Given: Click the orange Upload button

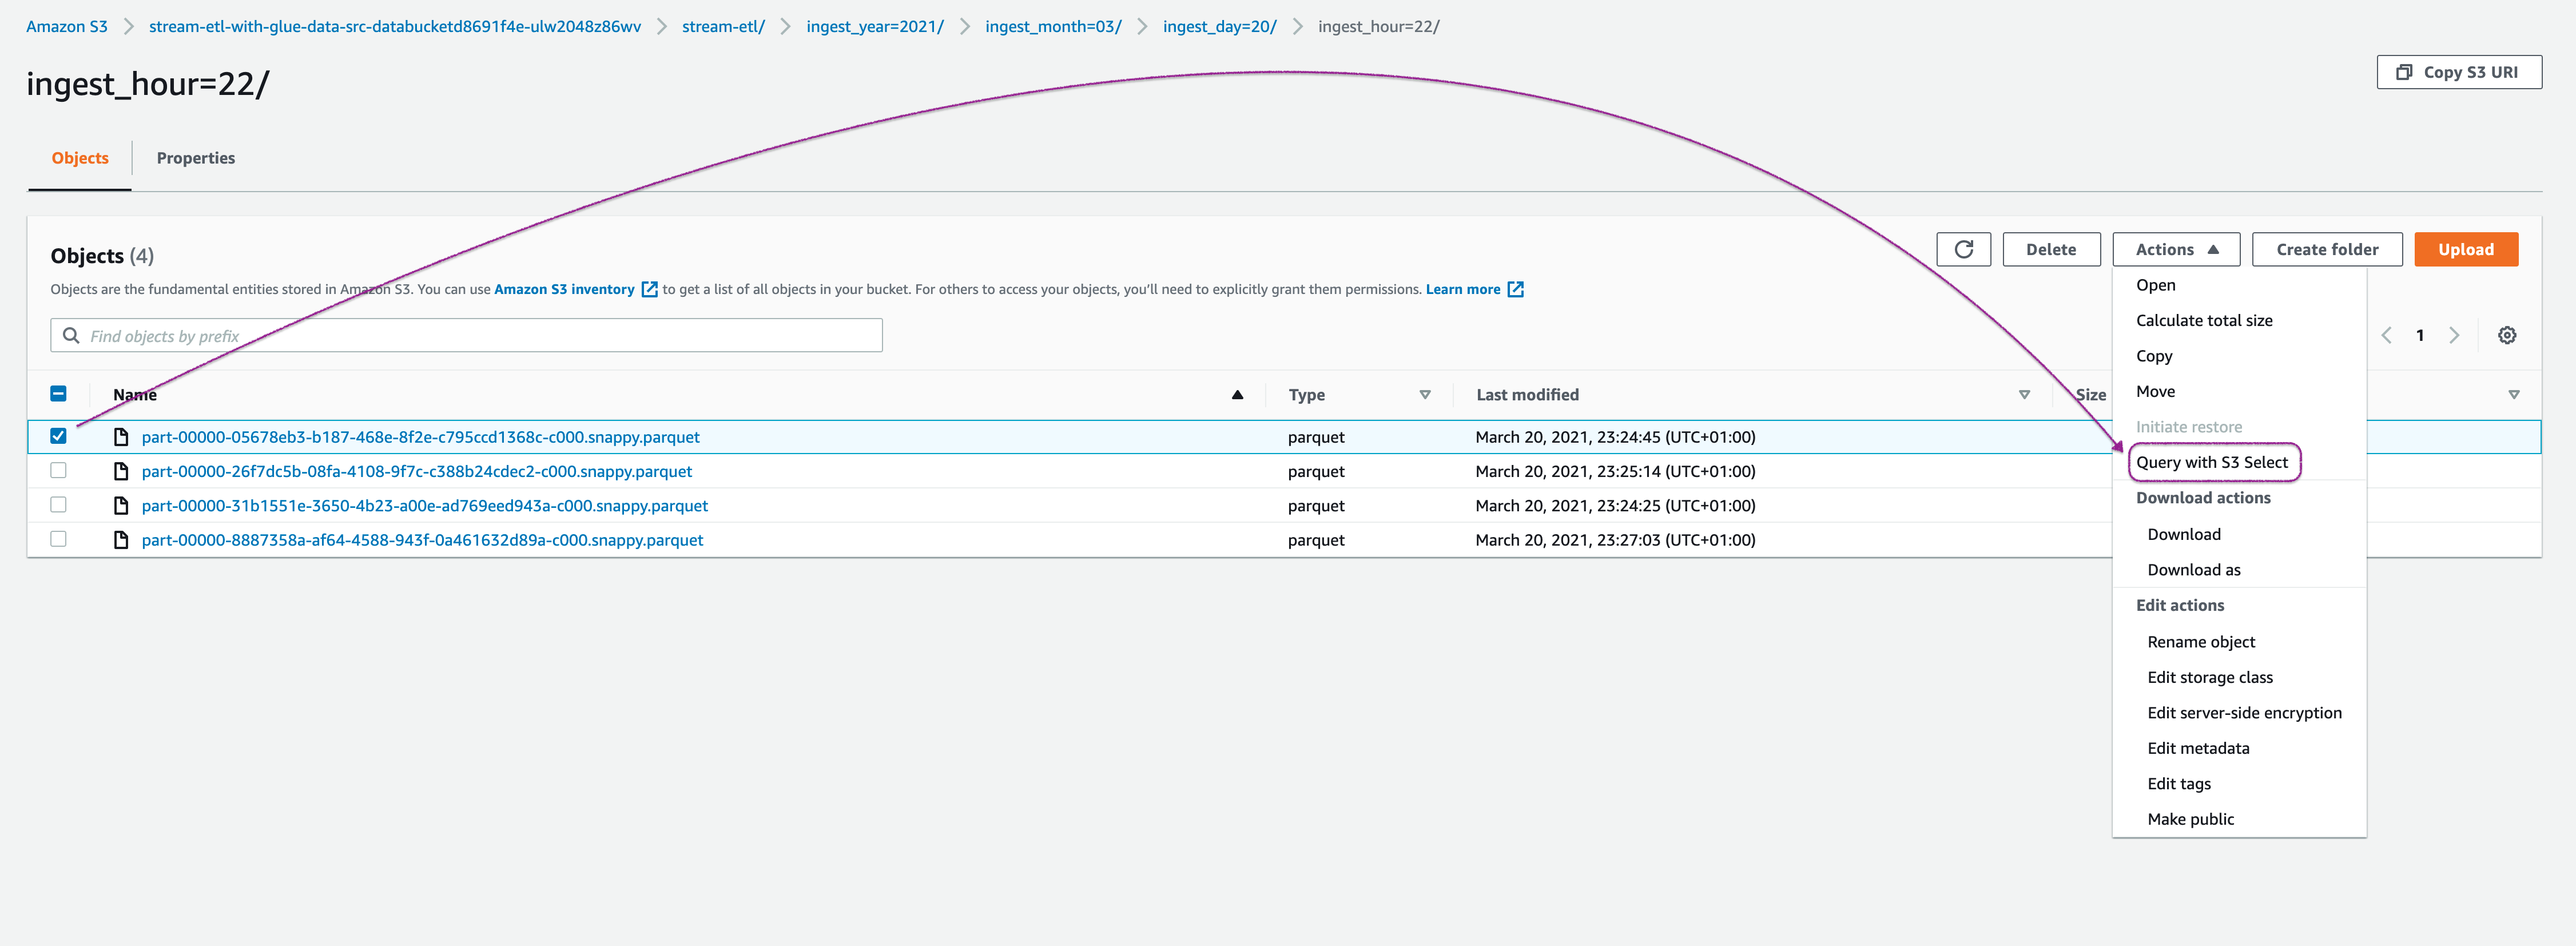Looking at the screenshot, I should 2465,250.
